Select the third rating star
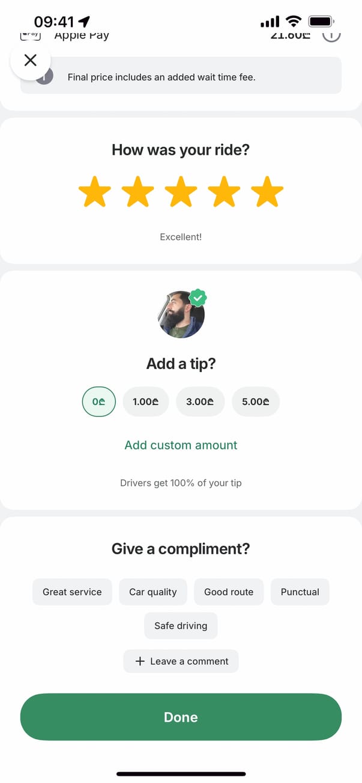The width and height of the screenshot is (362, 783). pos(181,192)
